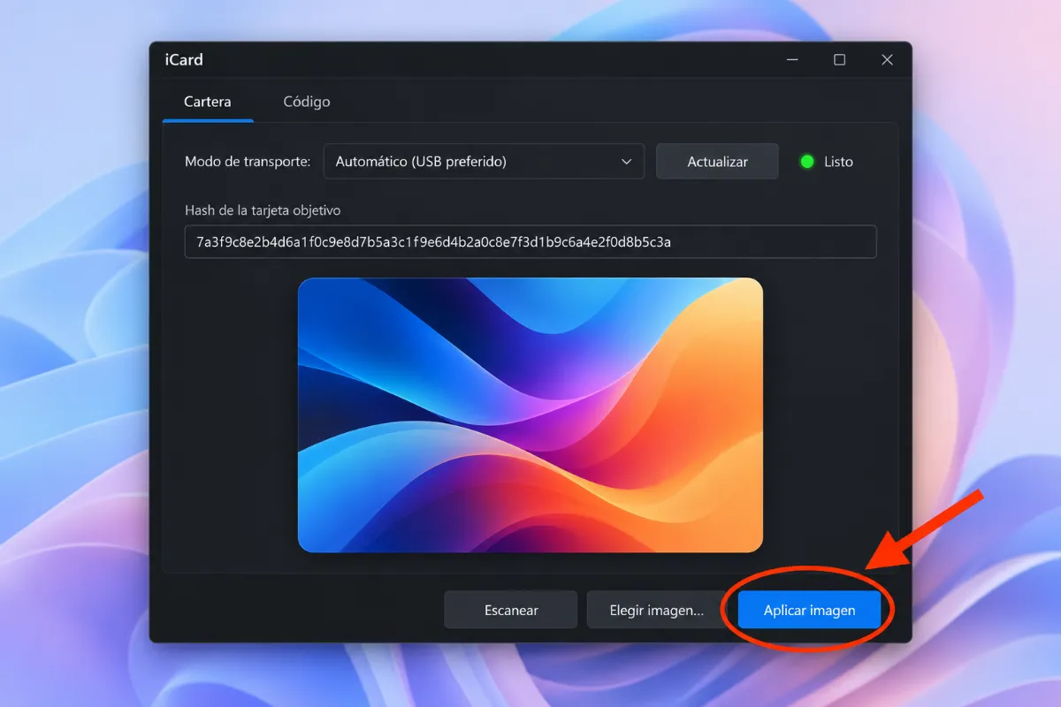Screen dimensions: 1061x707
Task: Click the 'Modo de transporte:' label
Action: pyautogui.click(x=248, y=162)
